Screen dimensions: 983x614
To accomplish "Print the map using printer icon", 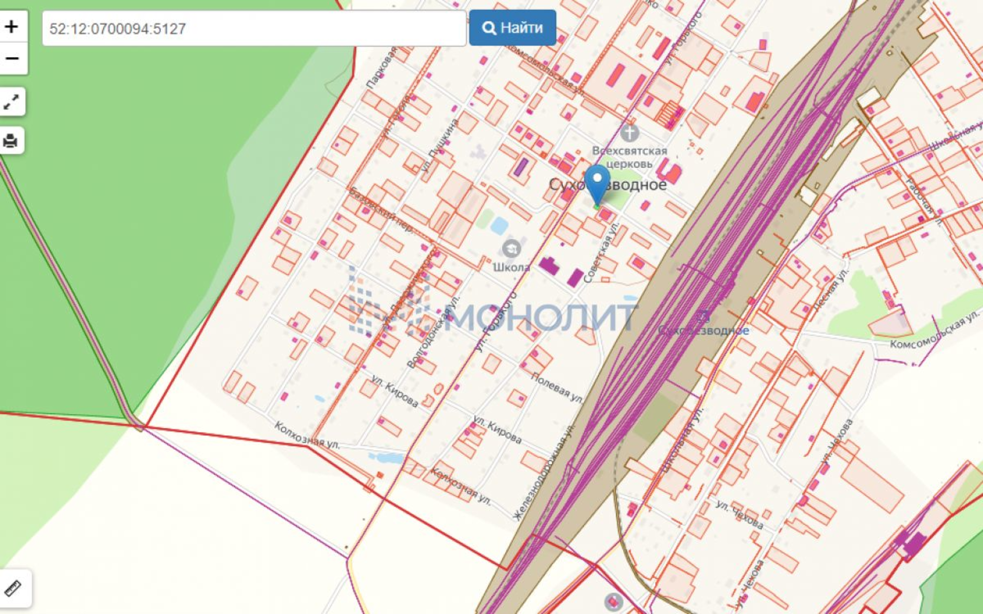I will tap(11, 140).
